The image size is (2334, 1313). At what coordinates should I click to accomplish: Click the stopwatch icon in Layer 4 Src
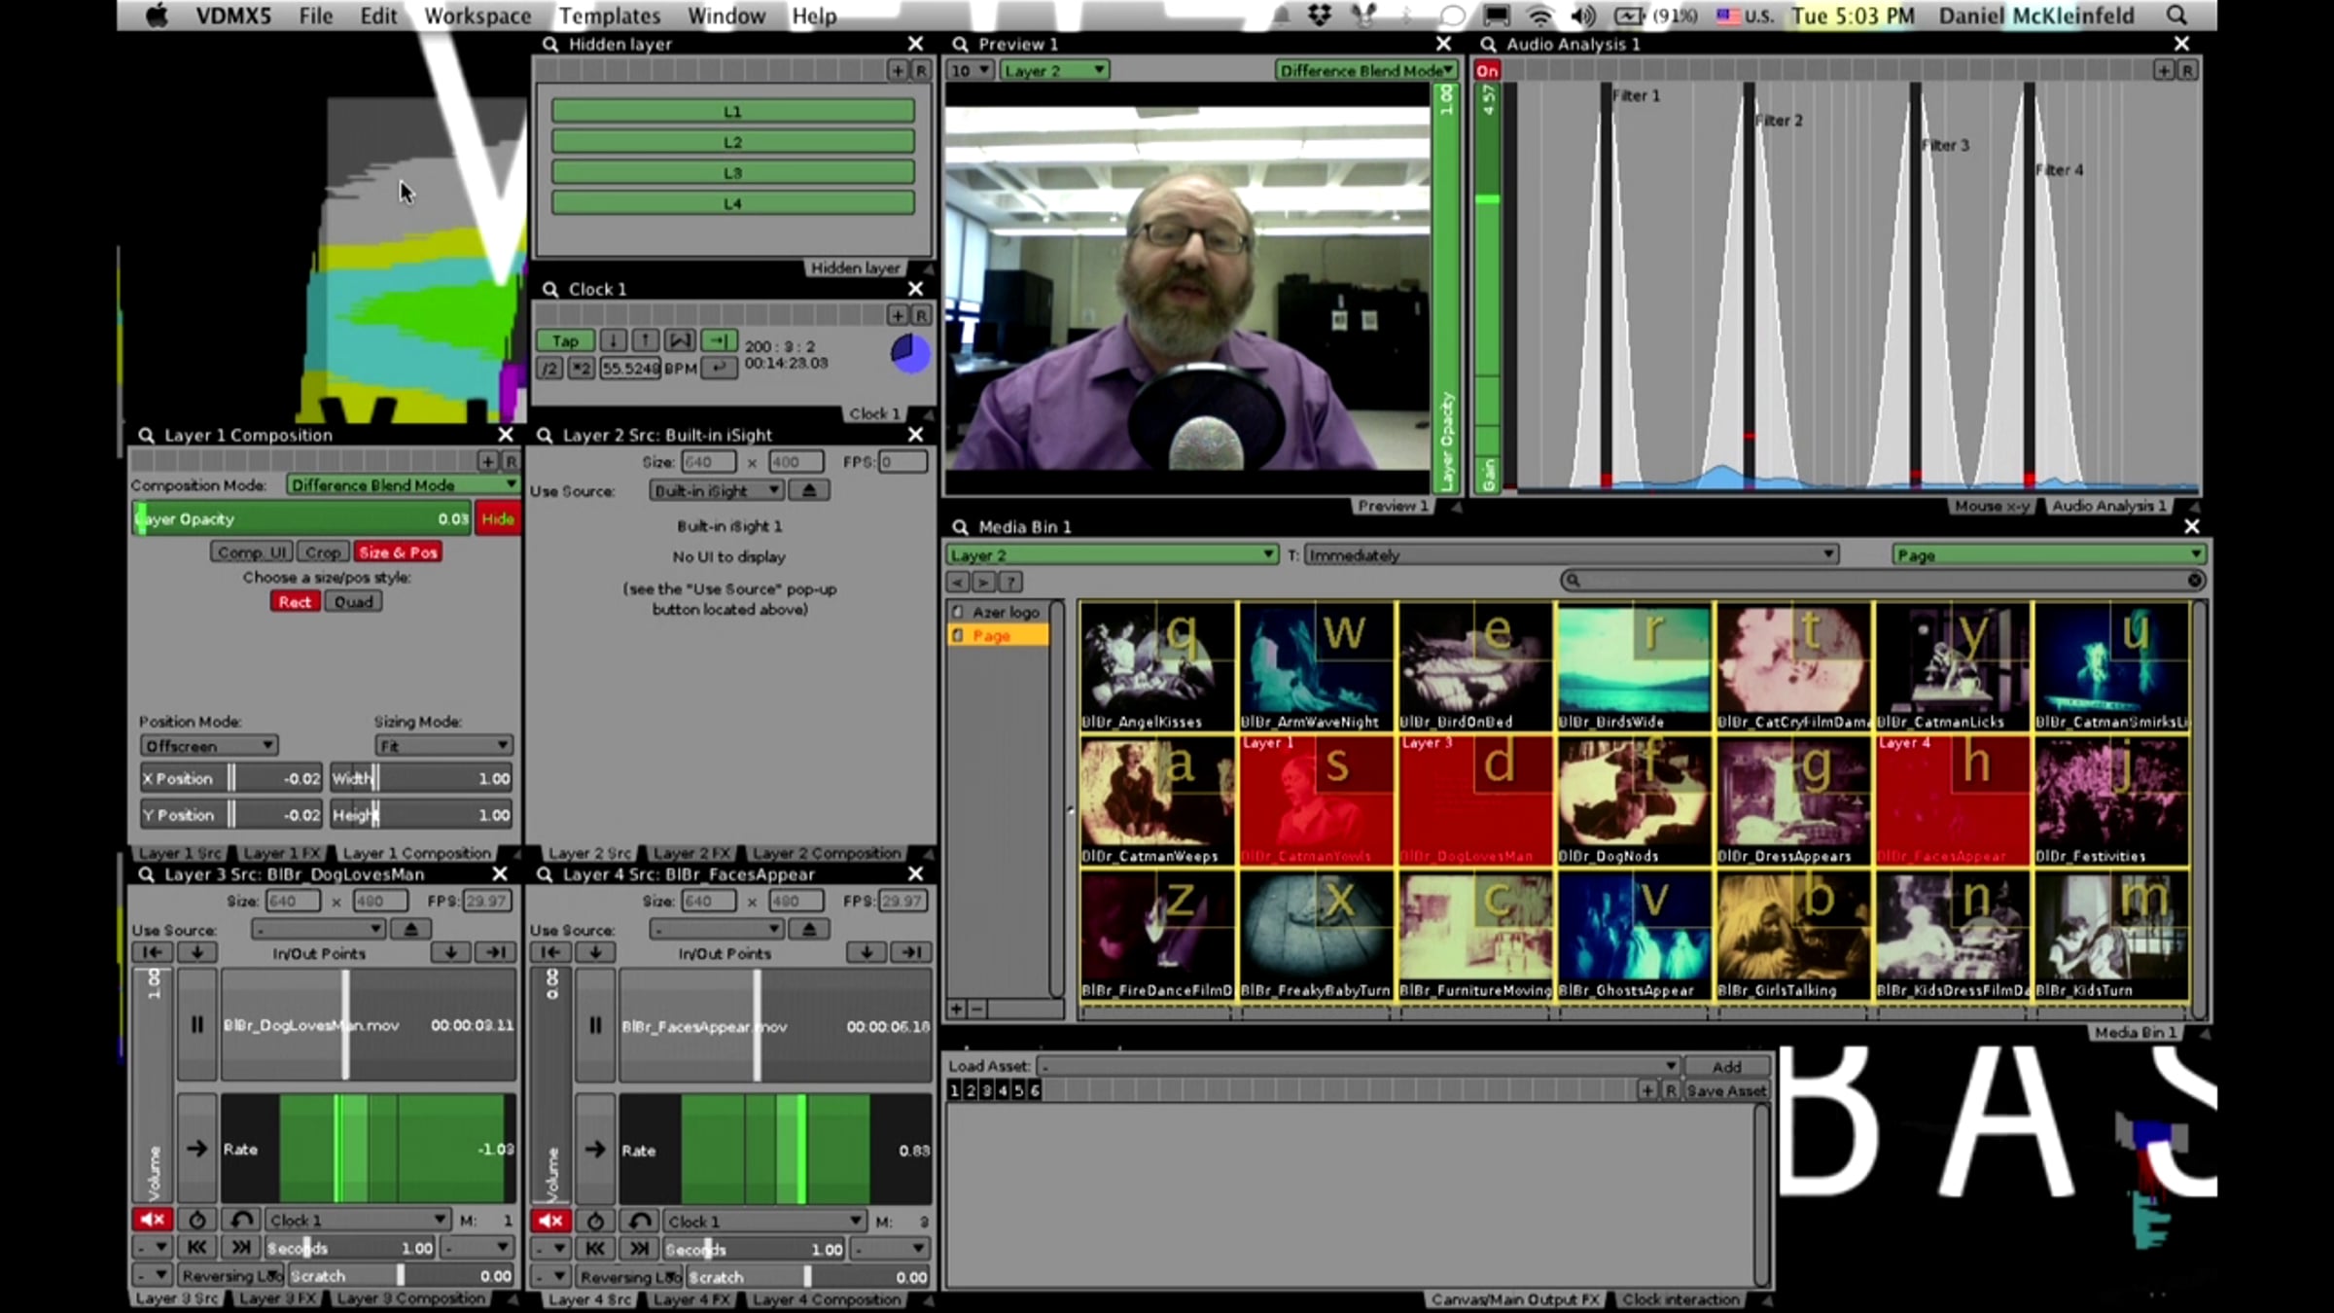(x=595, y=1221)
